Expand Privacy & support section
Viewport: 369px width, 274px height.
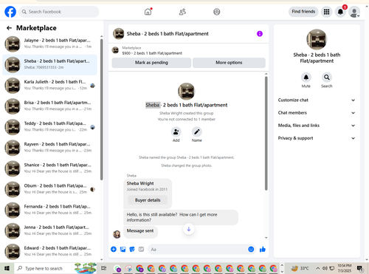pyautogui.click(x=317, y=138)
